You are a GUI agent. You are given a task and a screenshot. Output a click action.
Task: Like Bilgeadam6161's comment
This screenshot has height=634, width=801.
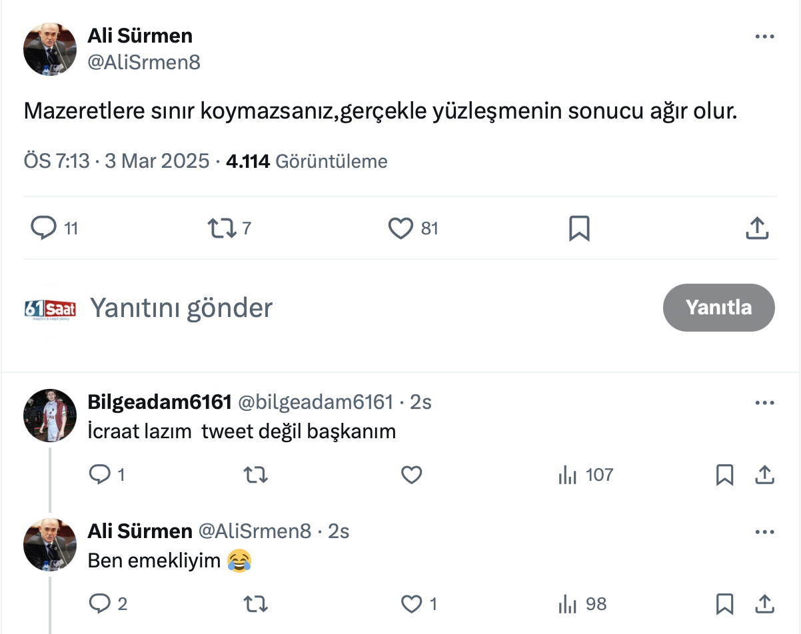[412, 475]
